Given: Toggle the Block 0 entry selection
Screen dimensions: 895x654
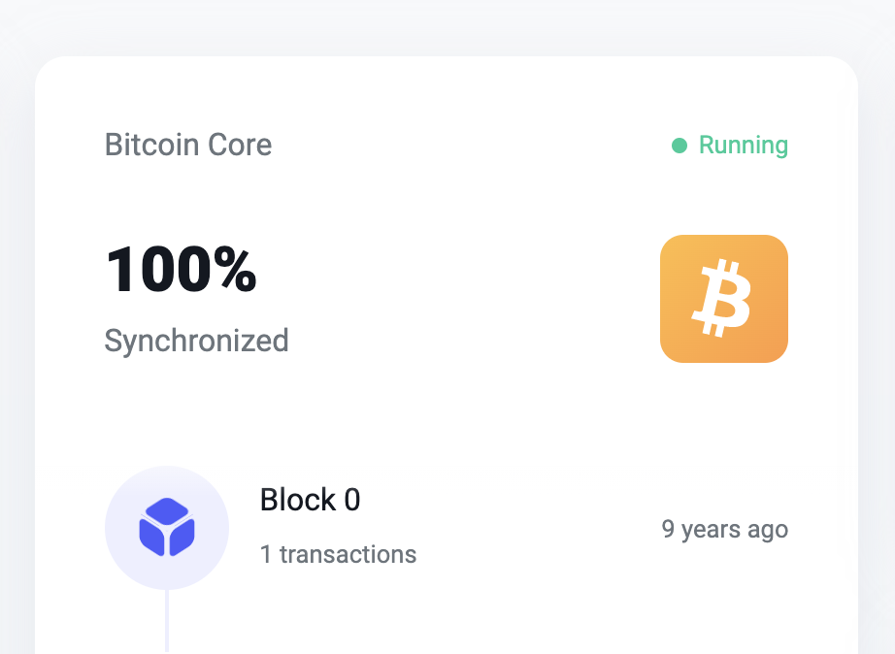Looking at the screenshot, I should pos(310,500).
